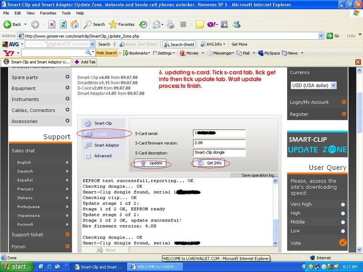This screenshot has height=272, width=363.
Task: Click the yellow note toolbar icon
Action: 200,24
